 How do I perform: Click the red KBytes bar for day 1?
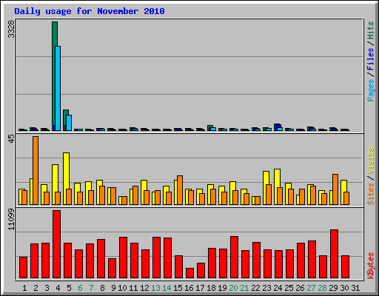coord(23,267)
